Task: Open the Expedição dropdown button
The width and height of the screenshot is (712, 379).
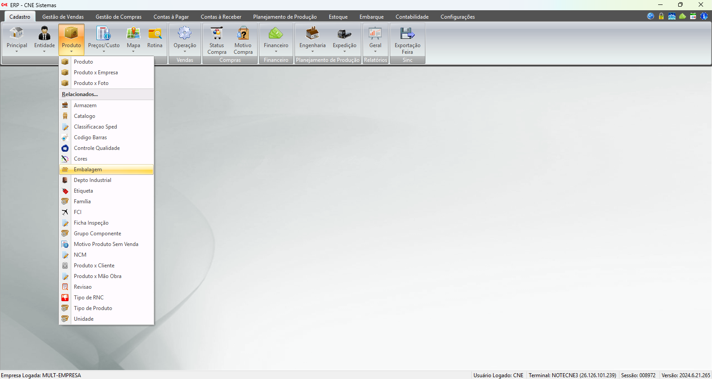Action: [x=344, y=51]
